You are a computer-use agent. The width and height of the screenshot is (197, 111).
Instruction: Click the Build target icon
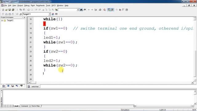(6, 14)
